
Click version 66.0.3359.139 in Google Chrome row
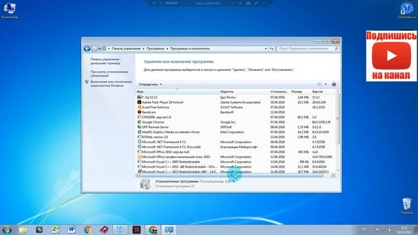point(321,122)
